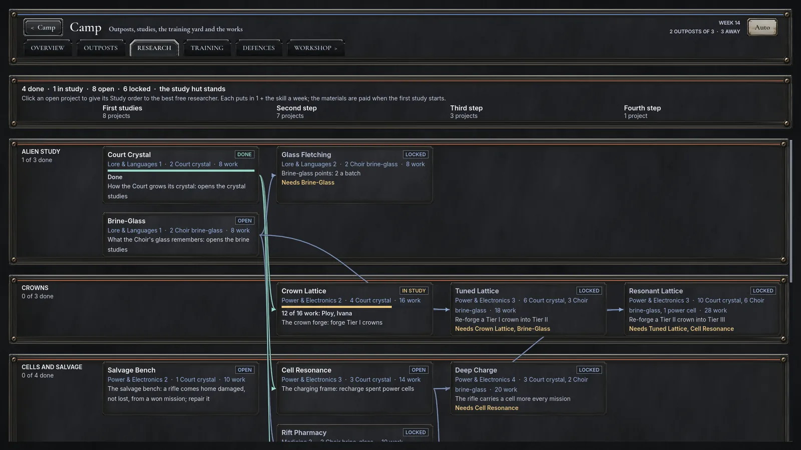Click 'Needs Tuned Lattice, Cell Resonance' text
The width and height of the screenshot is (801, 450).
pos(681,328)
